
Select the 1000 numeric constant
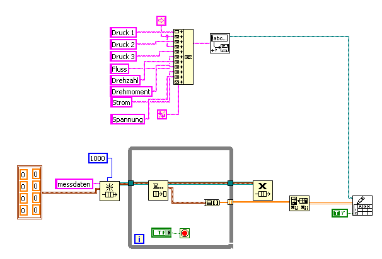point(98,158)
